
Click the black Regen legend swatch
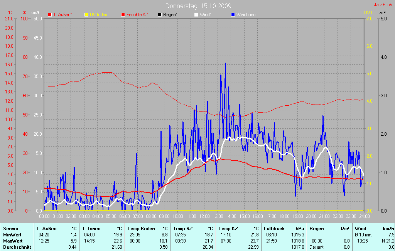pyautogui.click(x=159, y=15)
